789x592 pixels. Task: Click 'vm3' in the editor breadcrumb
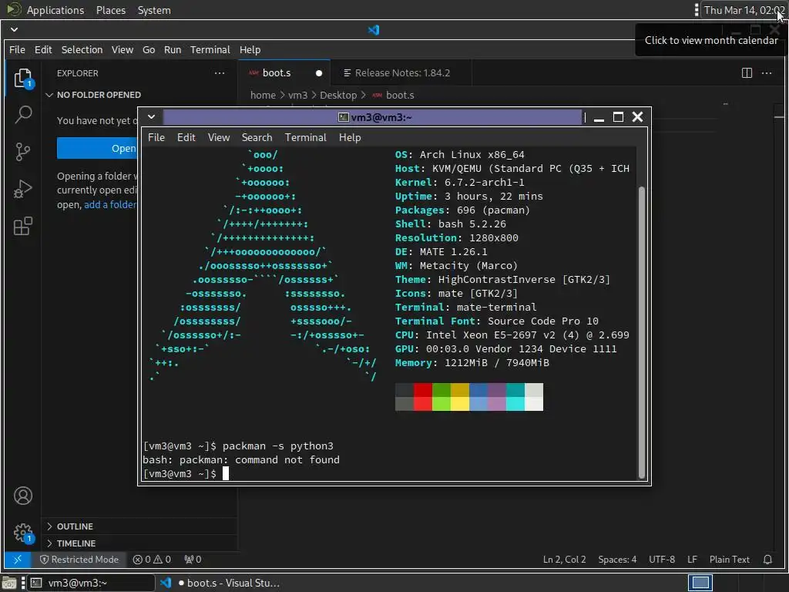297,95
